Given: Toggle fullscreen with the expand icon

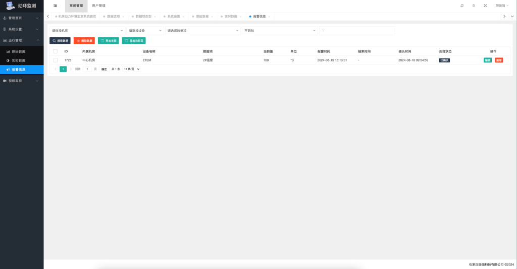Looking at the screenshot, I should pos(485,6).
